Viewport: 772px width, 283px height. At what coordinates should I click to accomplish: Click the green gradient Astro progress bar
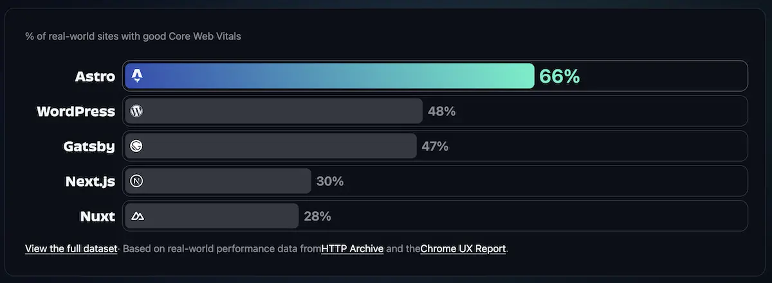pos(329,76)
